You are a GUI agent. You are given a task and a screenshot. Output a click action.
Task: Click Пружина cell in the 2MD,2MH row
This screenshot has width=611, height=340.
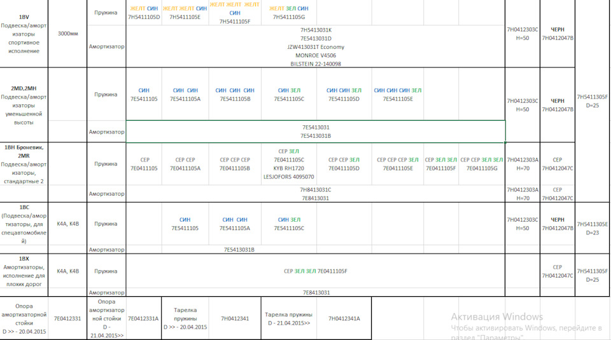pyautogui.click(x=106, y=94)
